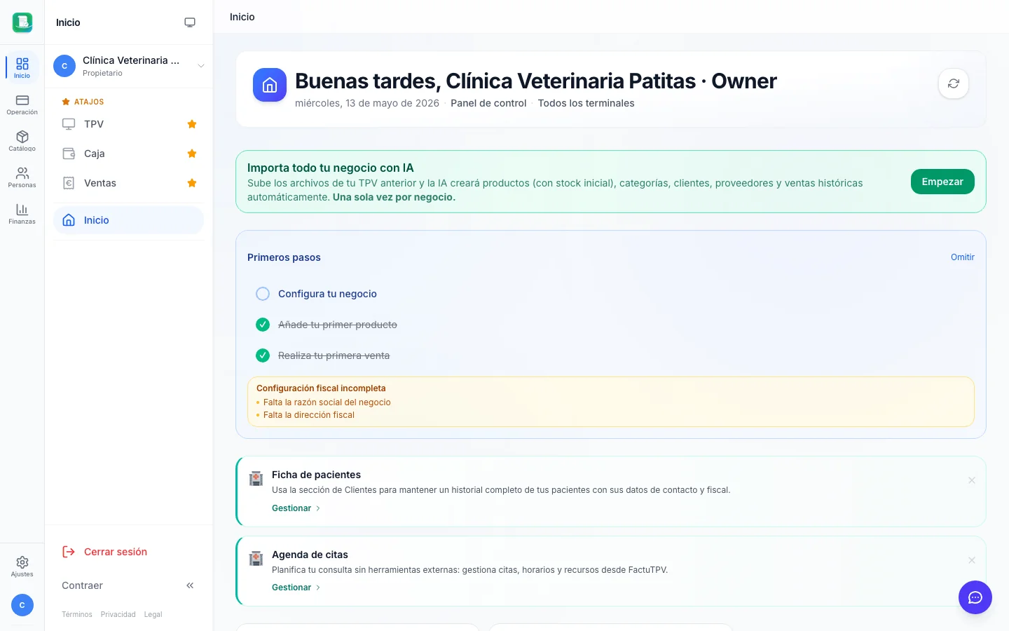Image resolution: width=1009 pixels, height=631 pixels.
Task: Check the Configura tu negocio circle
Action: (263, 294)
